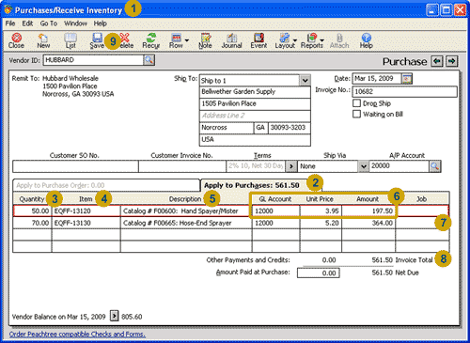Open the Date calendar picker icon

(407, 78)
